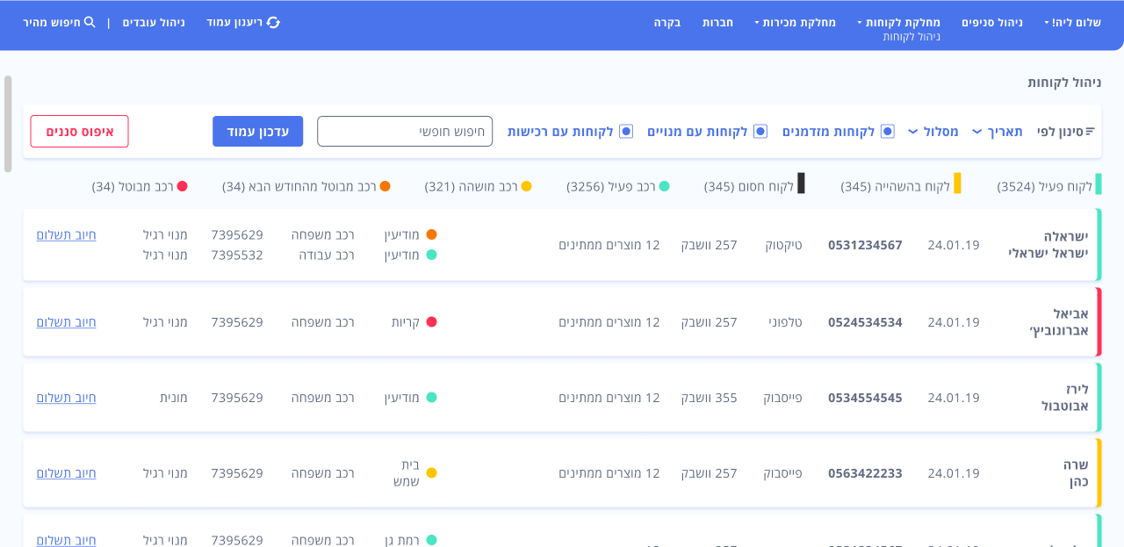
Task: Click the חיפוש חופשי search field
Action: (405, 132)
